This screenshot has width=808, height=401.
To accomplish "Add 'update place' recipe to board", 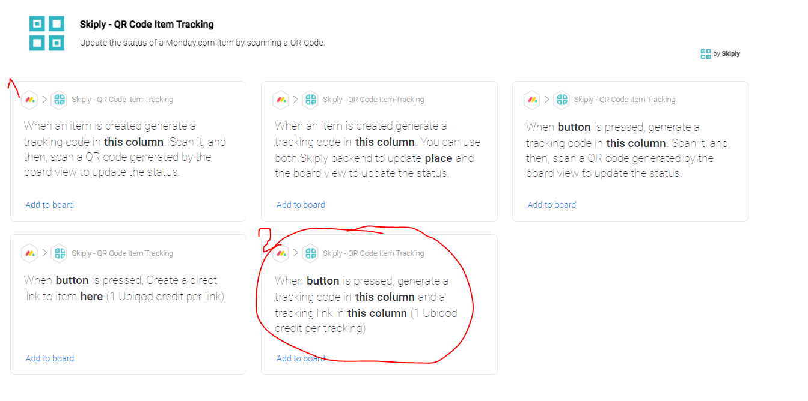I will (301, 205).
